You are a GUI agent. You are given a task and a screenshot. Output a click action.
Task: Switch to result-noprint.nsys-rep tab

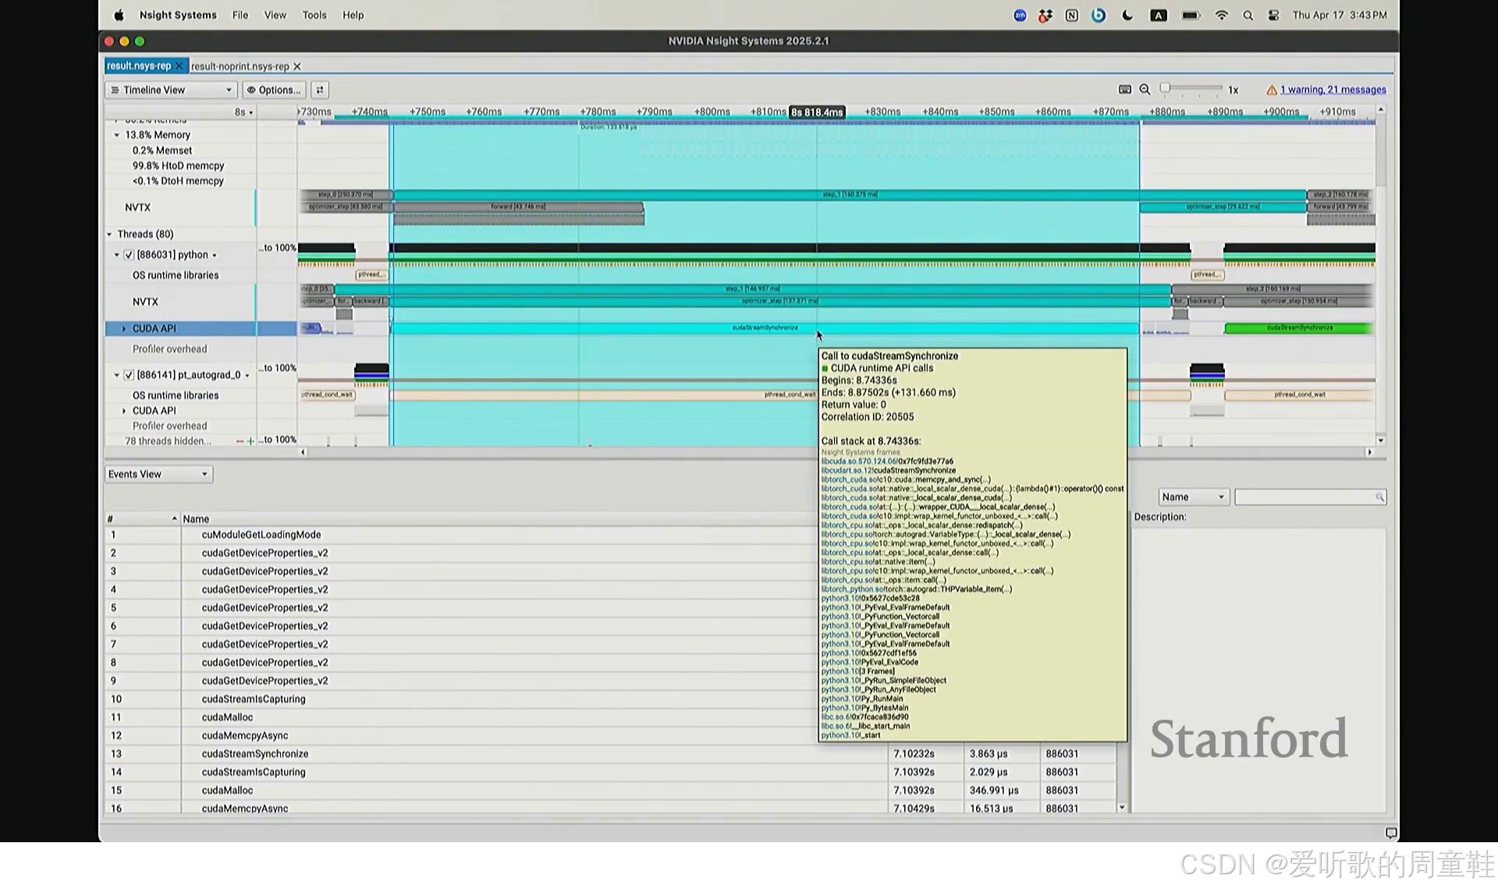[x=240, y=66]
